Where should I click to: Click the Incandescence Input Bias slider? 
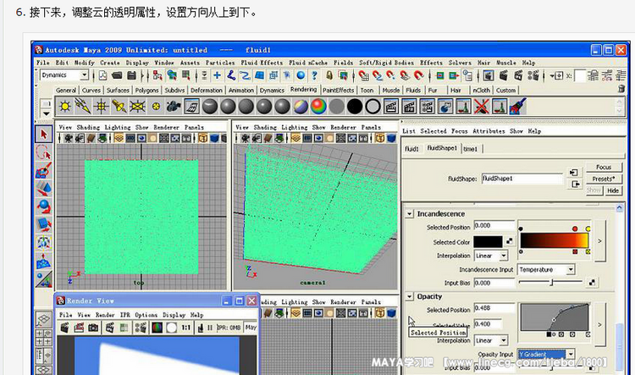(550, 282)
